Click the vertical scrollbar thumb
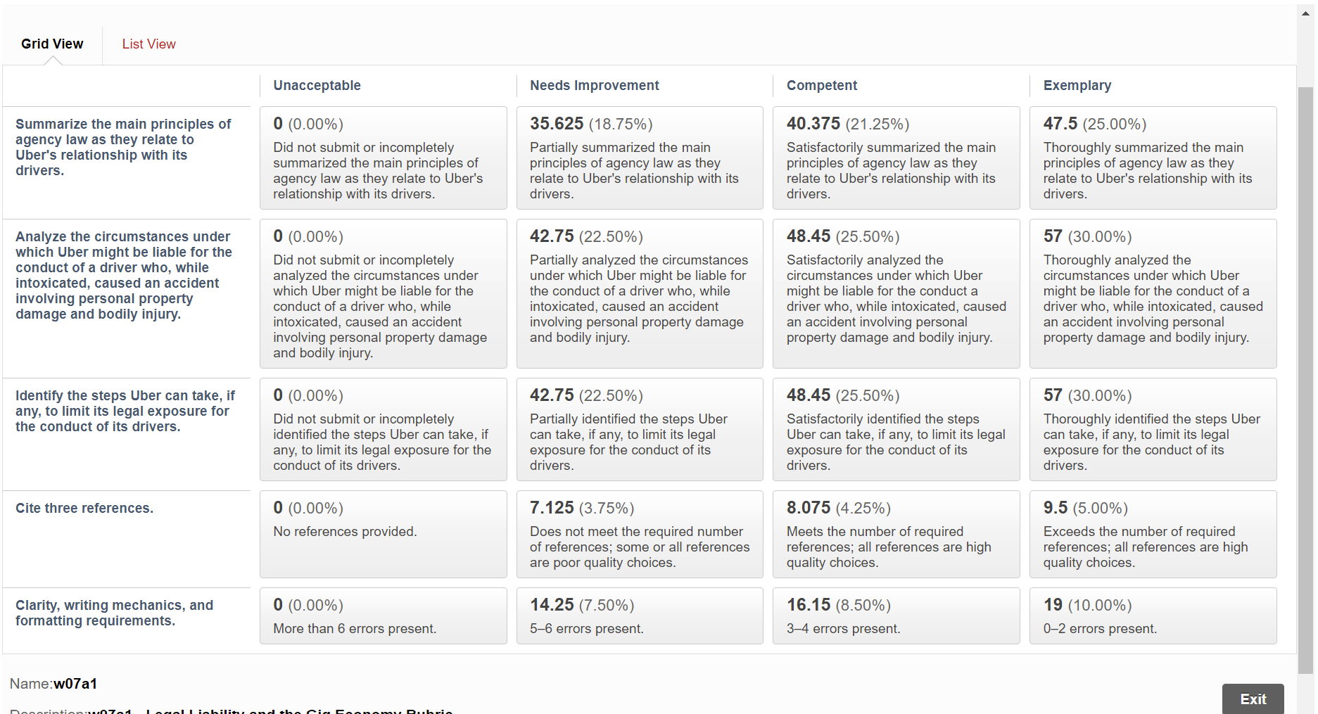Viewport: 1318px width, 714px height. click(x=1305, y=380)
